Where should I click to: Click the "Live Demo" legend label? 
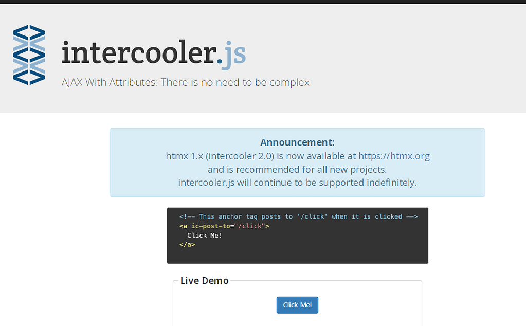click(x=204, y=281)
